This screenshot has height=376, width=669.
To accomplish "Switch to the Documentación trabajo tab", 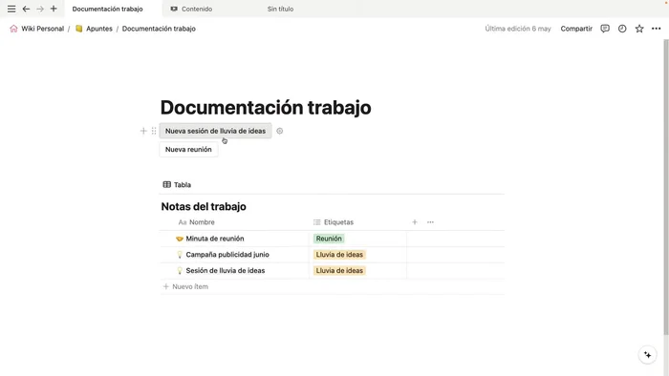I will pos(107,9).
